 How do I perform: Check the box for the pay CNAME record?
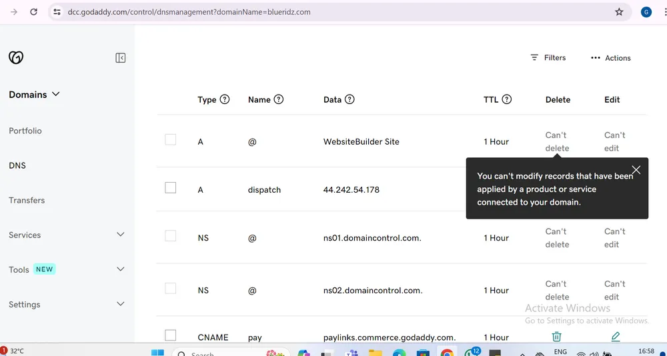170,335
